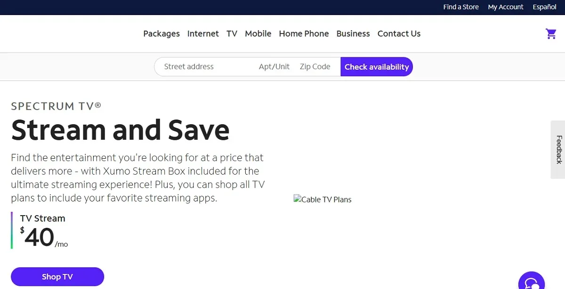This screenshot has height=289, width=565.
Task: Open the Internet menu item
Action: [x=203, y=33]
